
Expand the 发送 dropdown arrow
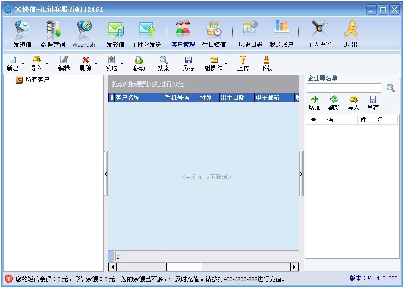[122, 64]
